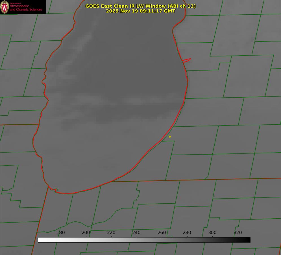Click the hook-shaped inlet on the southwest shore
The height and width of the screenshot is (255, 281).
56,190
